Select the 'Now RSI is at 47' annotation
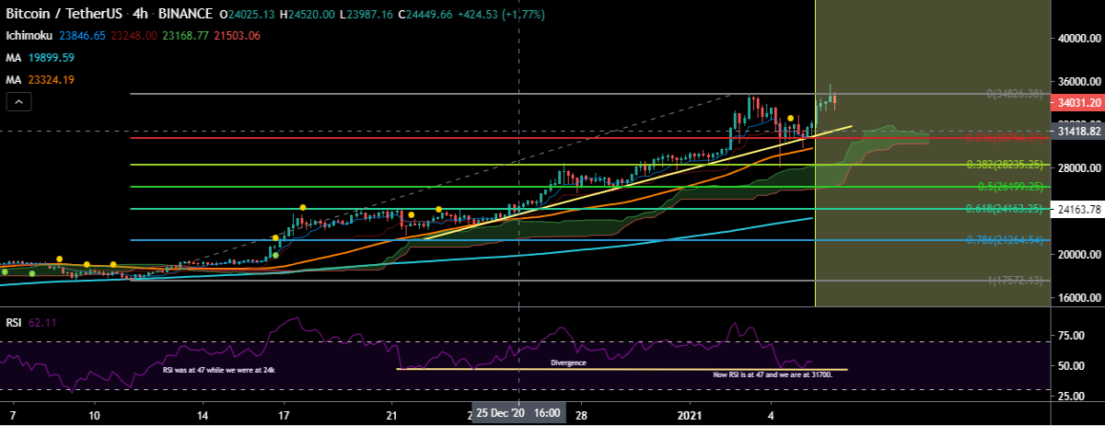Screen dimensions: 1105x426 pos(773,374)
